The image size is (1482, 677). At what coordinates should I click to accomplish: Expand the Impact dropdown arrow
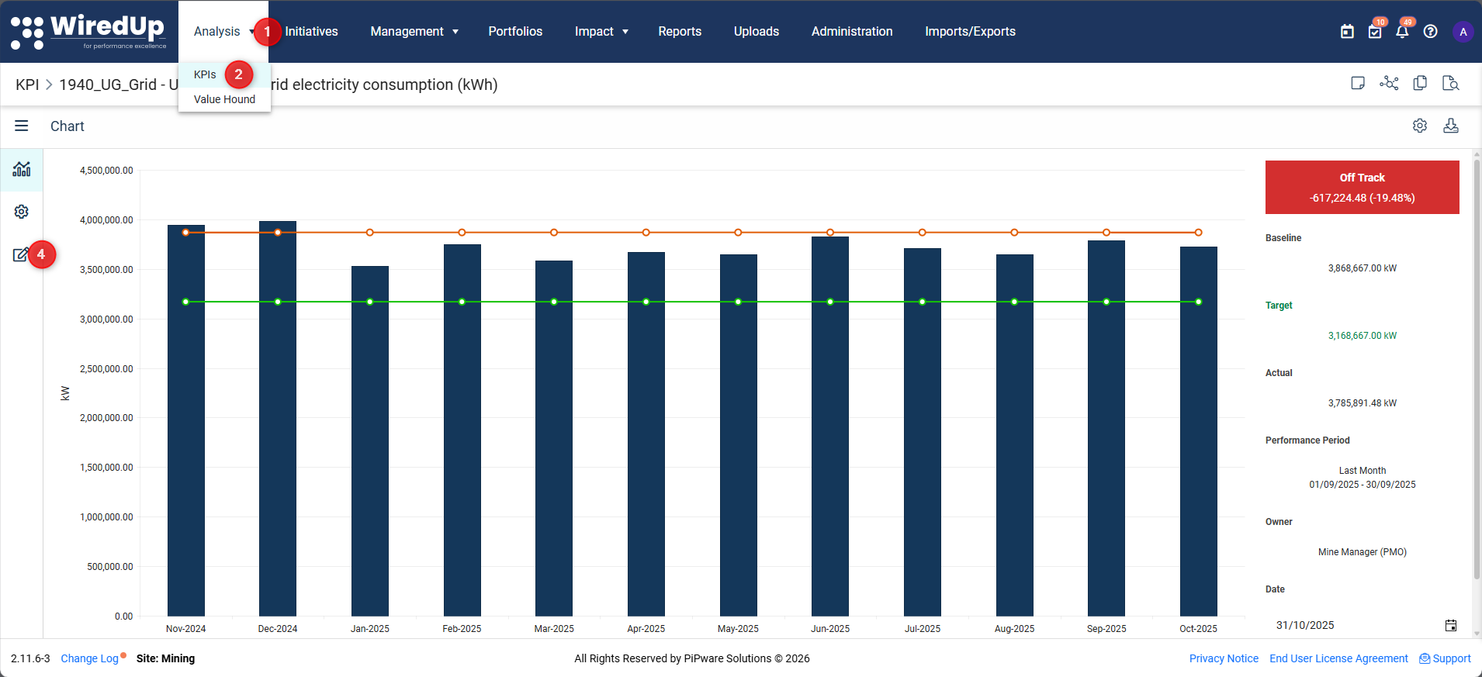coord(625,32)
